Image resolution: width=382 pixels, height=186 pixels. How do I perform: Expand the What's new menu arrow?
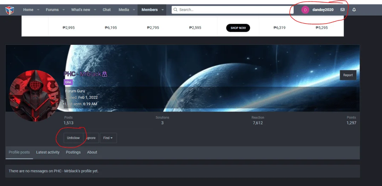click(95, 10)
